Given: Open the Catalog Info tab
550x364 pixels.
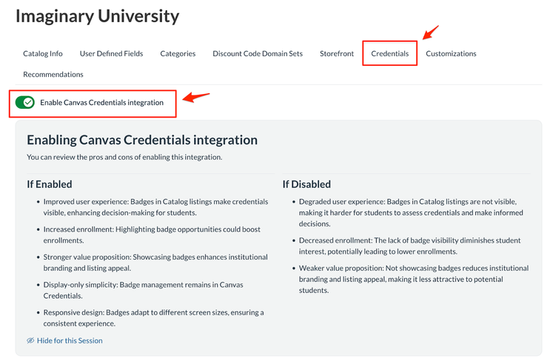Looking at the screenshot, I should (x=43, y=53).
